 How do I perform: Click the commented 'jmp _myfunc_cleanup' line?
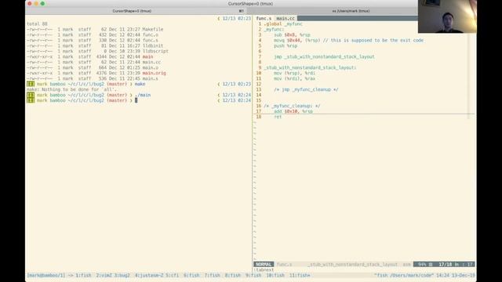tap(306, 89)
